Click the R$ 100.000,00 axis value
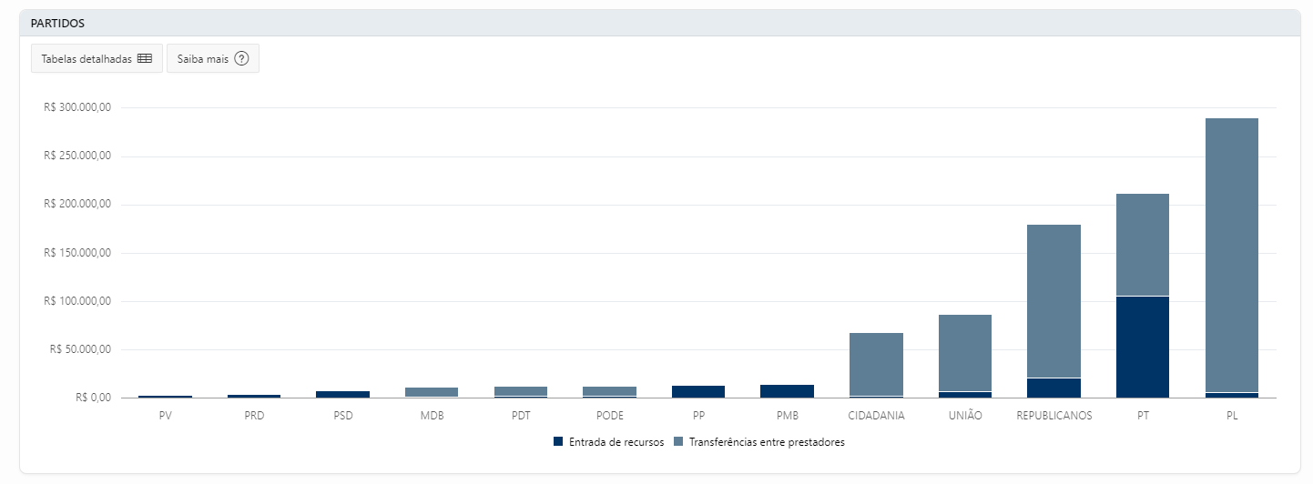 coord(77,301)
